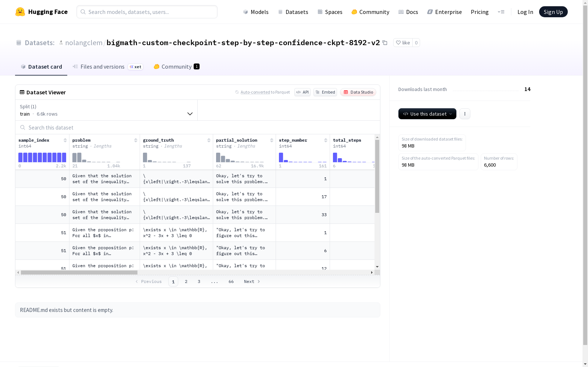Follow the Auto-converted link

pyautogui.click(x=255, y=92)
